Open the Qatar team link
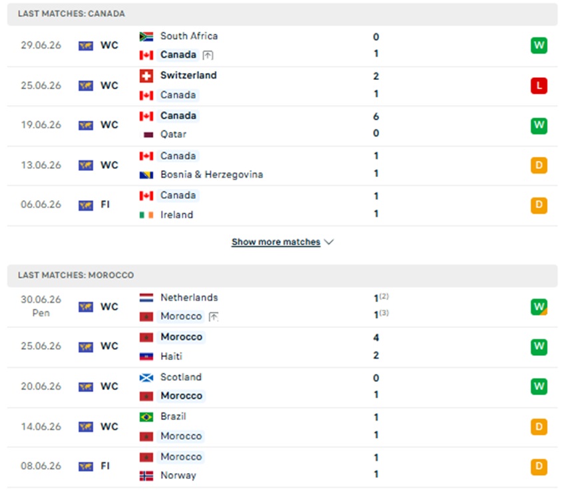Viewport: 566px width, 491px height. pyautogui.click(x=173, y=134)
